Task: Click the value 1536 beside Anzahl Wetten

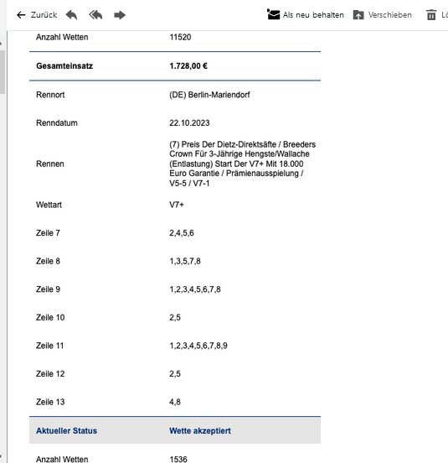Action: [x=178, y=459]
